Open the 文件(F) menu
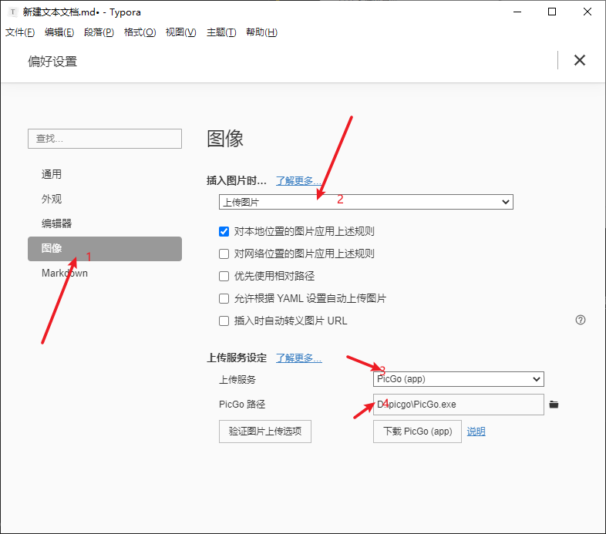Image resolution: width=606 pixels, height=534 pixels. tap(20, 32)
